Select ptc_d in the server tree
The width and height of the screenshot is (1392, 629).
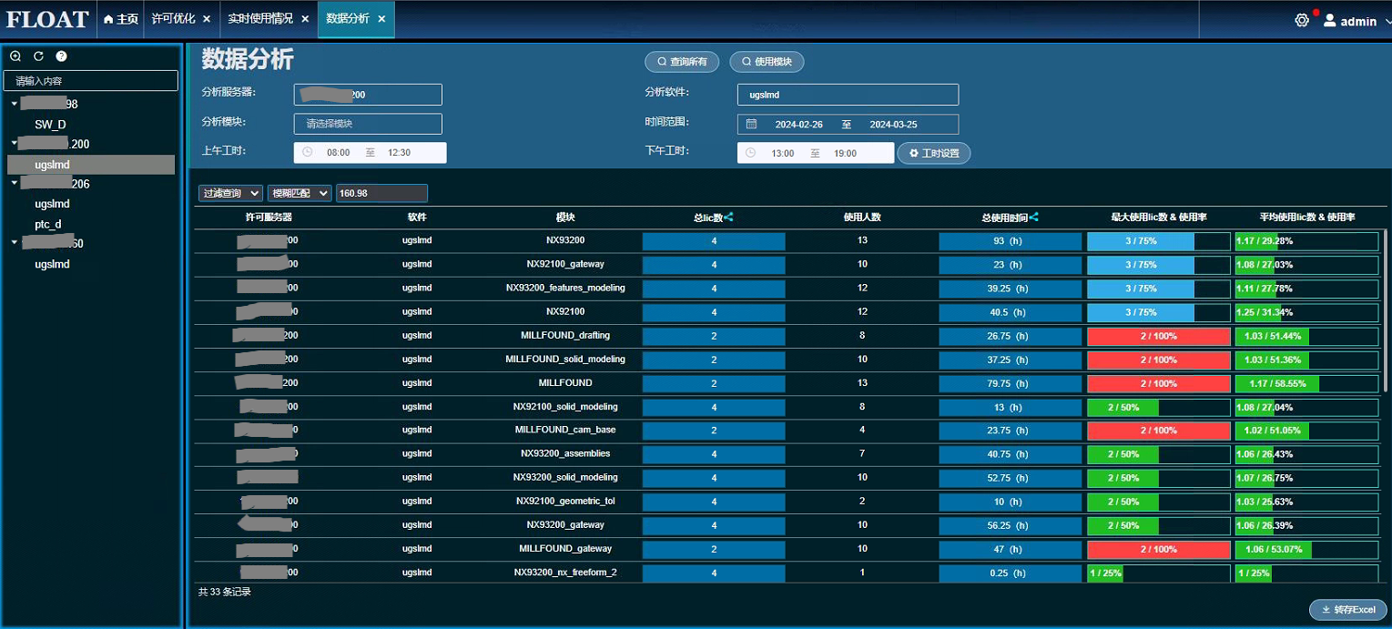(48, 224)
